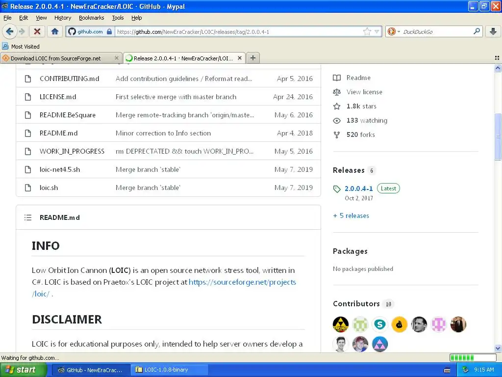Stop page loading with the red X

click(37, 31)
